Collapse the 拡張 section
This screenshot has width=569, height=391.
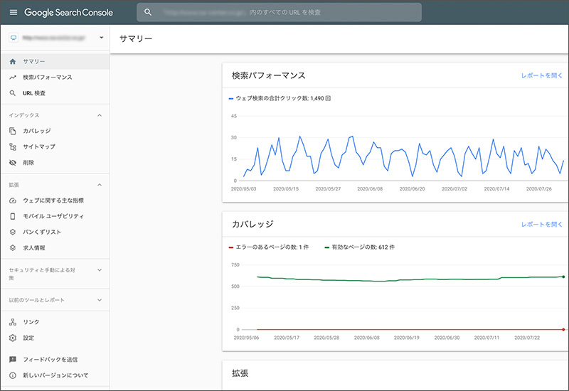tap(100, 185)
